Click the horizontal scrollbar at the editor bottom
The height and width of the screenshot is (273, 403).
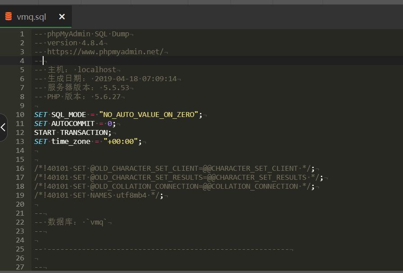[201, 271]
